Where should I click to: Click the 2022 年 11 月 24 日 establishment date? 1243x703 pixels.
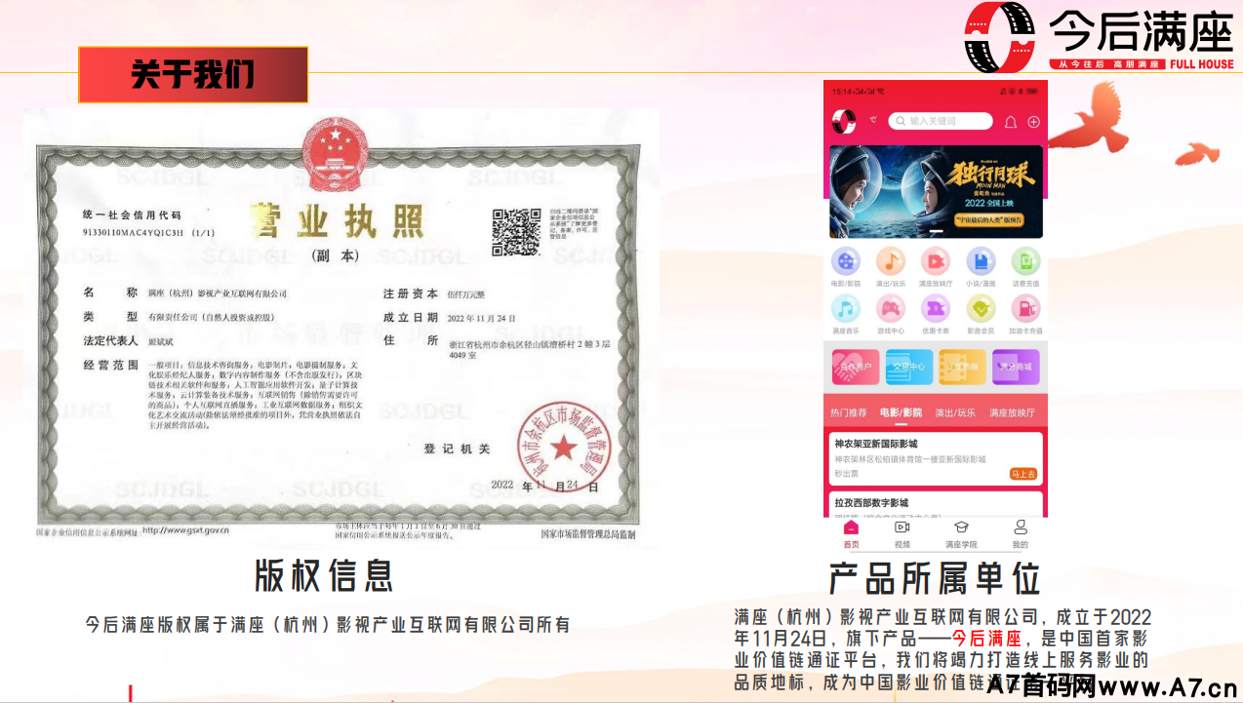click(x=481, y=318)
